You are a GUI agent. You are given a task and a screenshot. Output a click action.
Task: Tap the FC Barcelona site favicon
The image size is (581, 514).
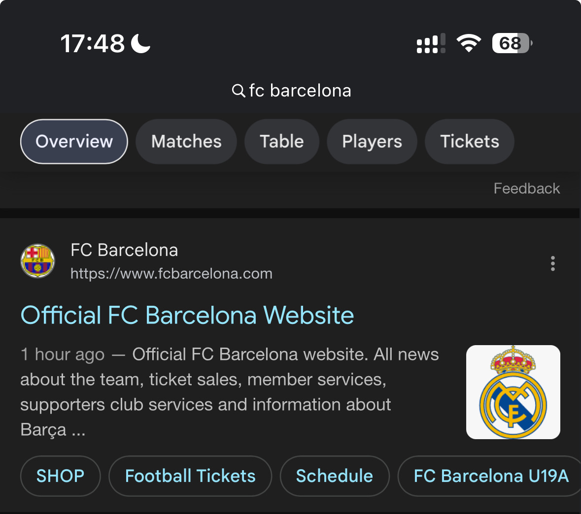[37, 261]
